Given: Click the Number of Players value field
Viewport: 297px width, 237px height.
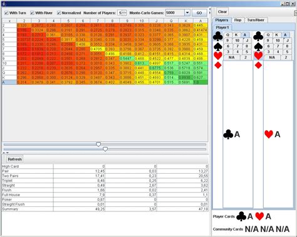Looking at the screenshot, I should pyautogui.click(x=120, y=13).
